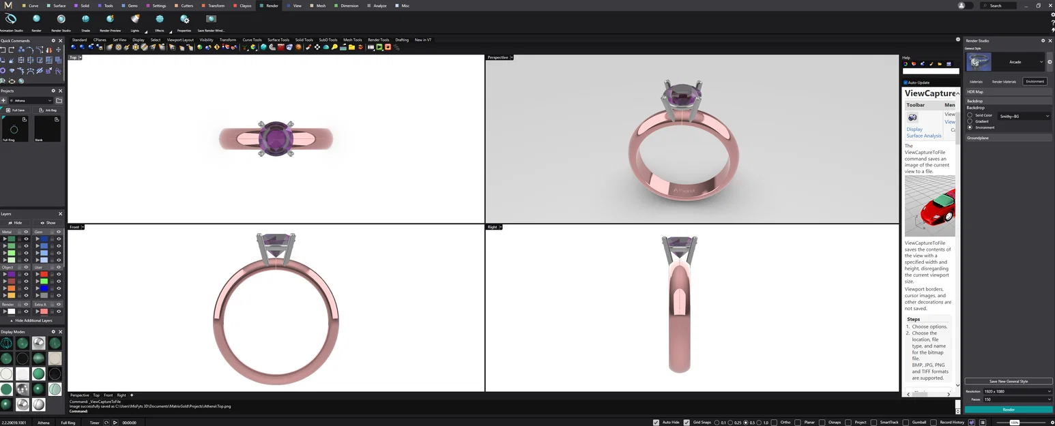The height and width of the screenshot is (426, 1055).
Task: Click the Show layers button
Action: (x=48, y=223)
